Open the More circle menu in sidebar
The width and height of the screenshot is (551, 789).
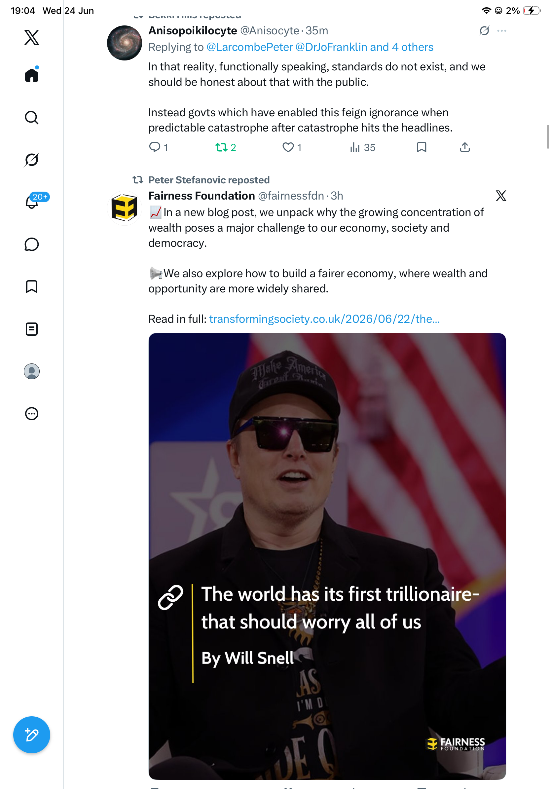point(32,413)
